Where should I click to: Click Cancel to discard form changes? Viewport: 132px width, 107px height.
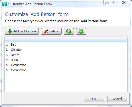pos(117,99)
